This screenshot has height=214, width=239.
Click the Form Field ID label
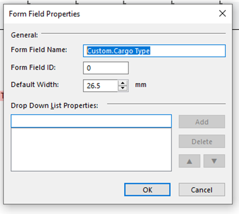click(x=33, y=67)
